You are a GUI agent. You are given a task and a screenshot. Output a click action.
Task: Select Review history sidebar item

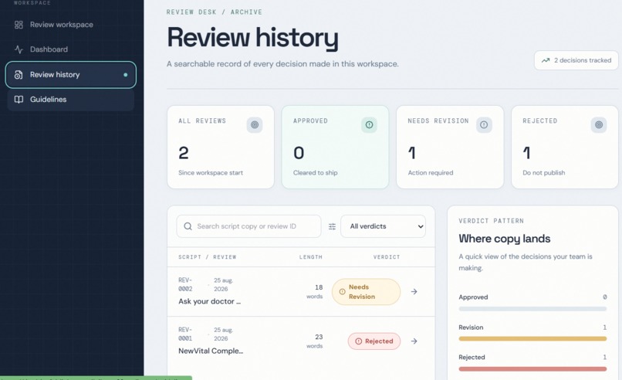[70, 75]
